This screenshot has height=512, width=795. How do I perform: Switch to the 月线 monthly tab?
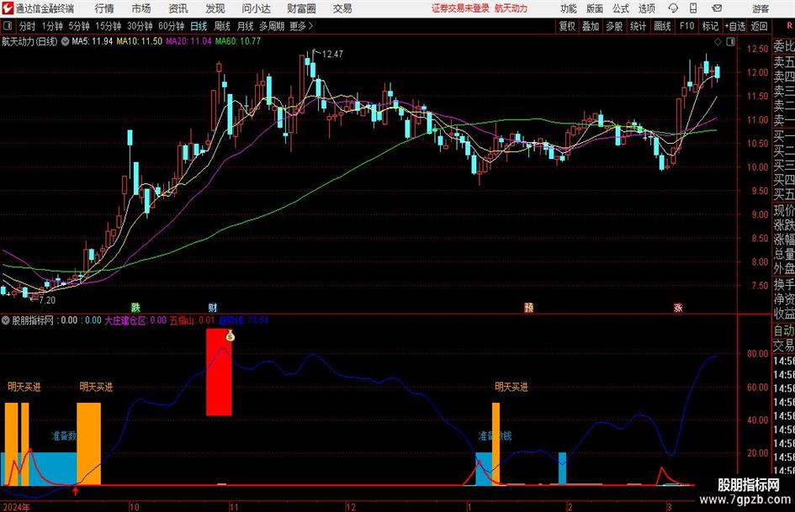point(245,26)
